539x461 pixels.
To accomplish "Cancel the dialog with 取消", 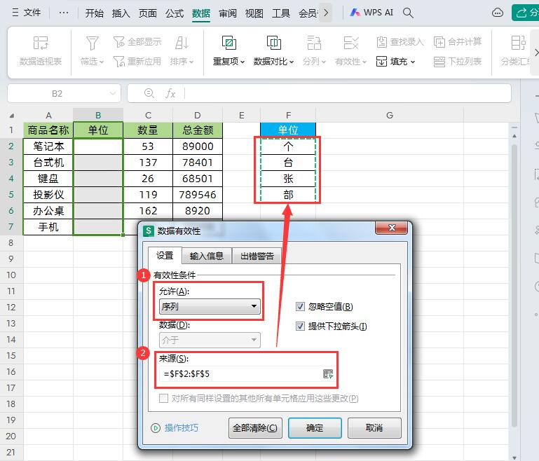I will (x=374, y=428).
